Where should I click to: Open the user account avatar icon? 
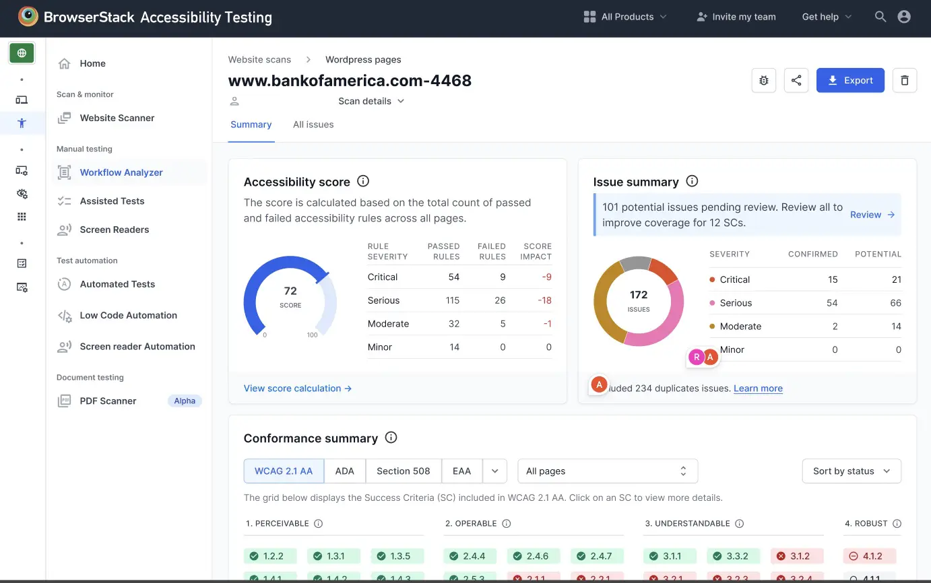pyautogui.click(x=904, y=17)
